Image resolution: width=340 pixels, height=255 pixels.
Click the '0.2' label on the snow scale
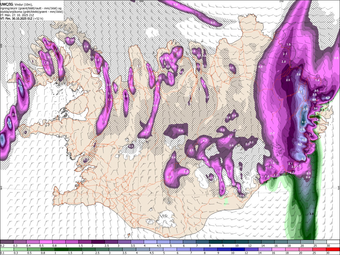click(2, 246)
